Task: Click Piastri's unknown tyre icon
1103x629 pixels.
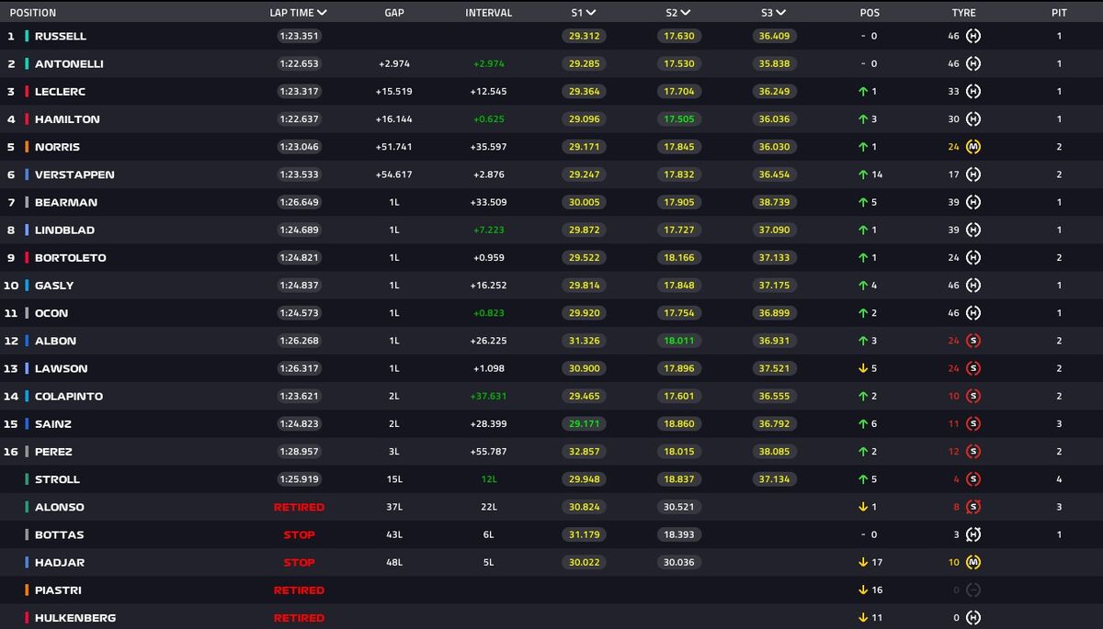Action: coord(973,590)
